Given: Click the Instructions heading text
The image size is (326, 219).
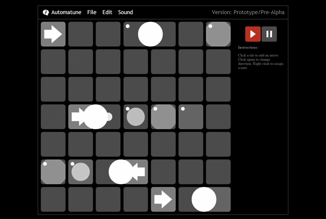Looking at the screenshot, I should tap(248, 47).
